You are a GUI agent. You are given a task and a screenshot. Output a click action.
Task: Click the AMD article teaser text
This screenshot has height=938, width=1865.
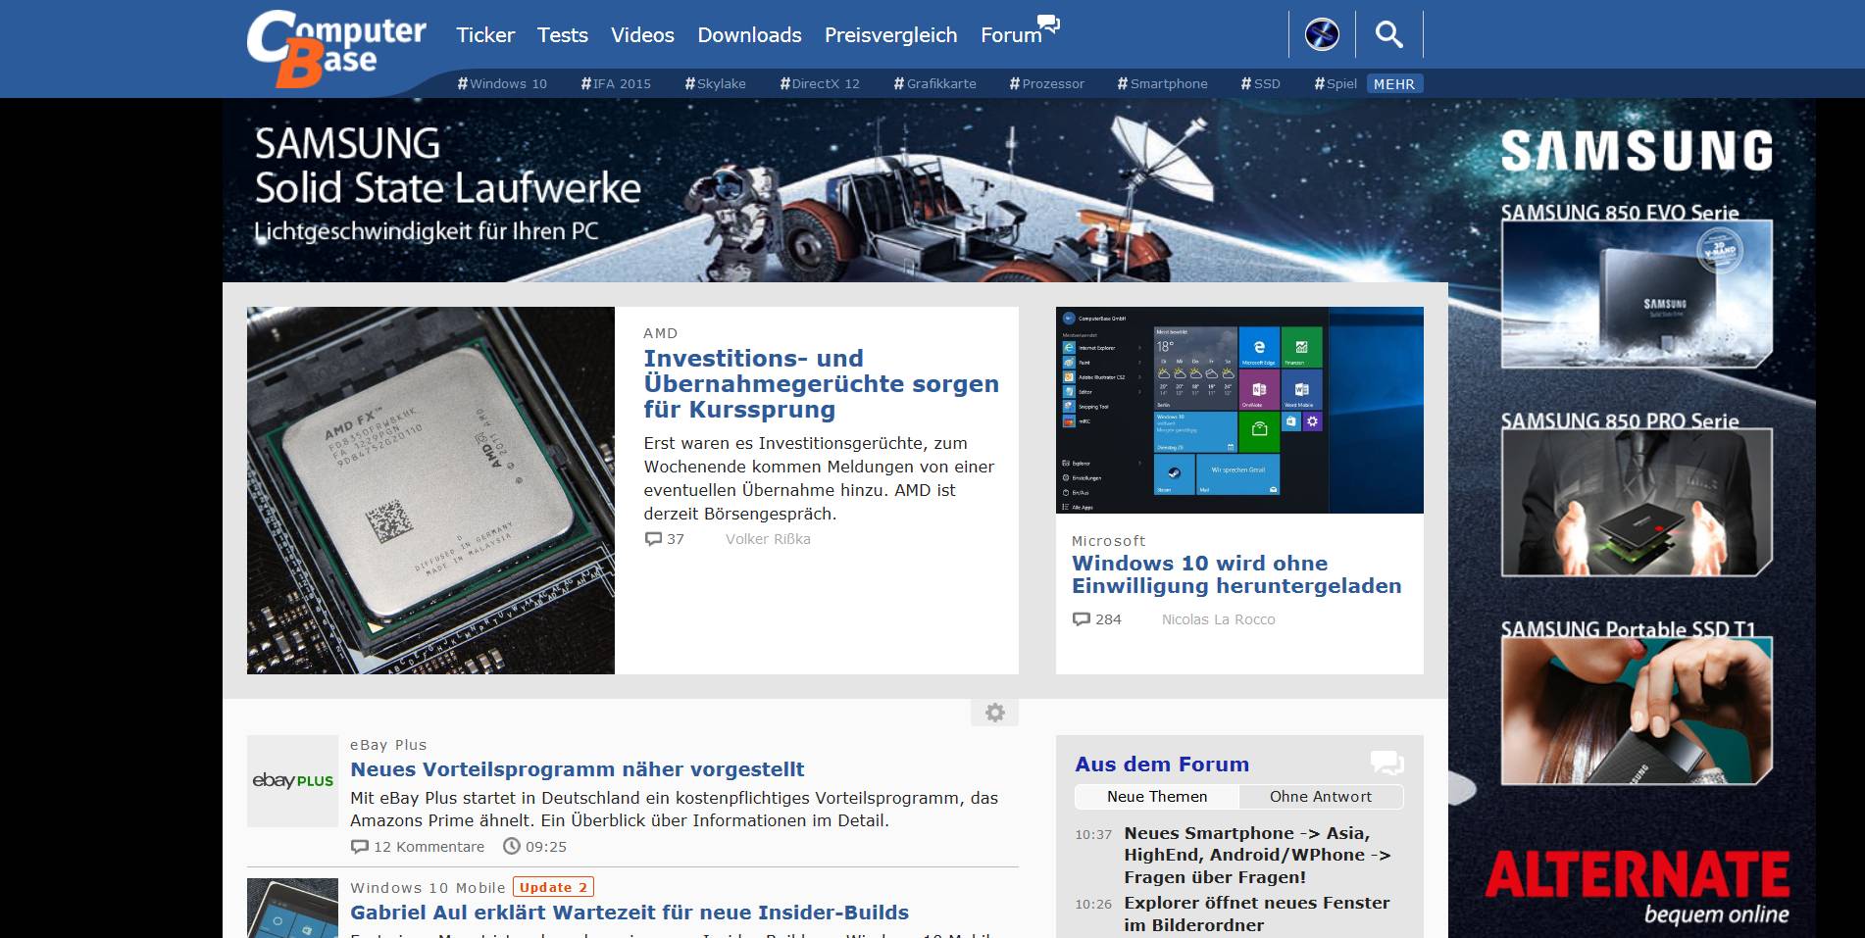pos(819,478)
